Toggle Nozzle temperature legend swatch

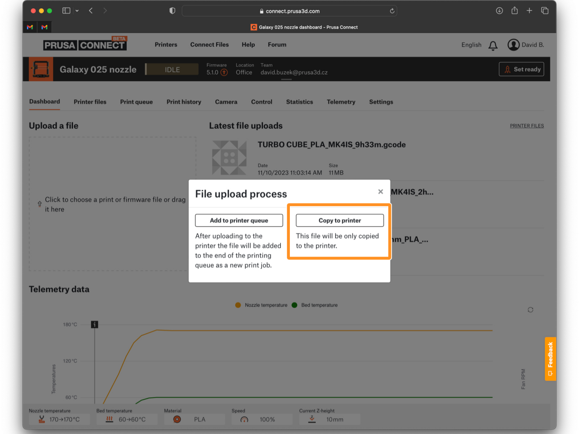tap(238, 305)
